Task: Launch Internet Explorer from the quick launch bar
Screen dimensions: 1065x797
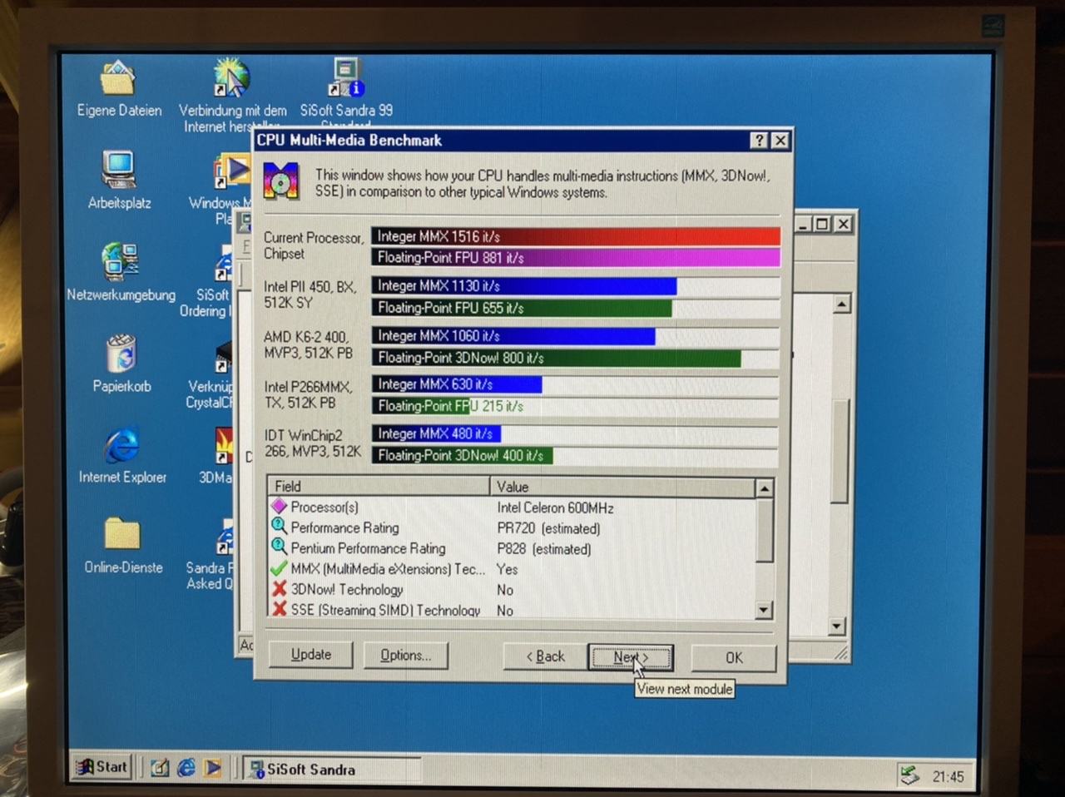Action: tap(186, 768)
